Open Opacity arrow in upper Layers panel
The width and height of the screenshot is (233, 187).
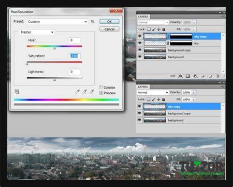pos(194,22)
